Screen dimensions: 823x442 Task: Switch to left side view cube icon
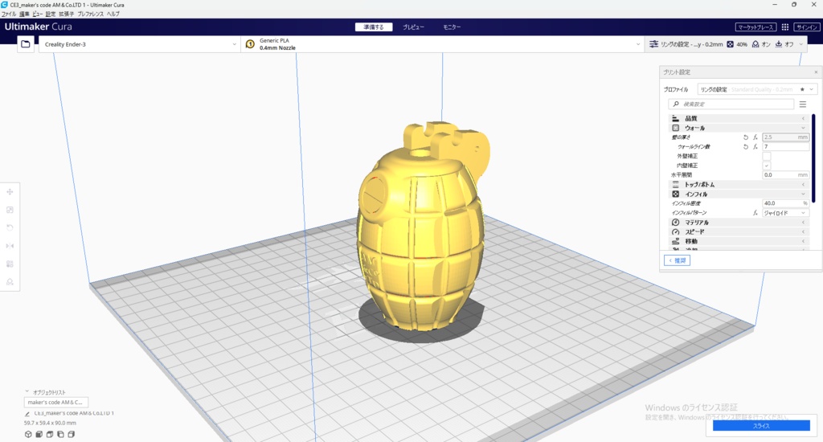[x=60, y=434]
